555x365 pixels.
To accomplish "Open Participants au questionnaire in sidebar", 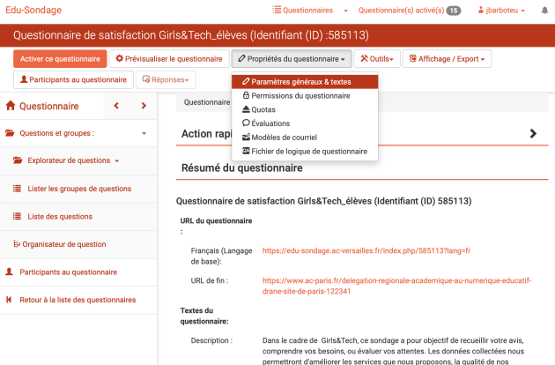I will (x=78, y=272).
